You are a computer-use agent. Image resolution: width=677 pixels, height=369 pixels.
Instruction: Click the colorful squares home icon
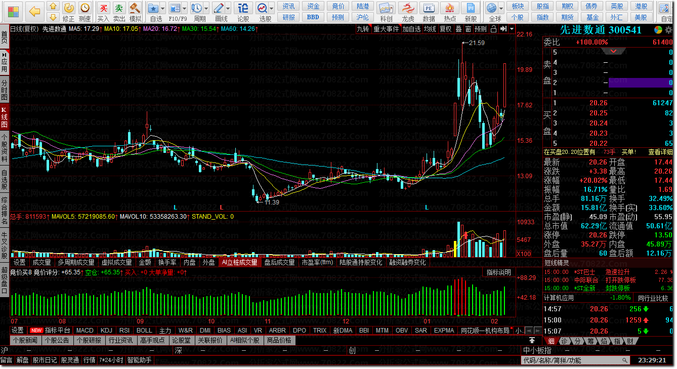(x=14, y=11)
